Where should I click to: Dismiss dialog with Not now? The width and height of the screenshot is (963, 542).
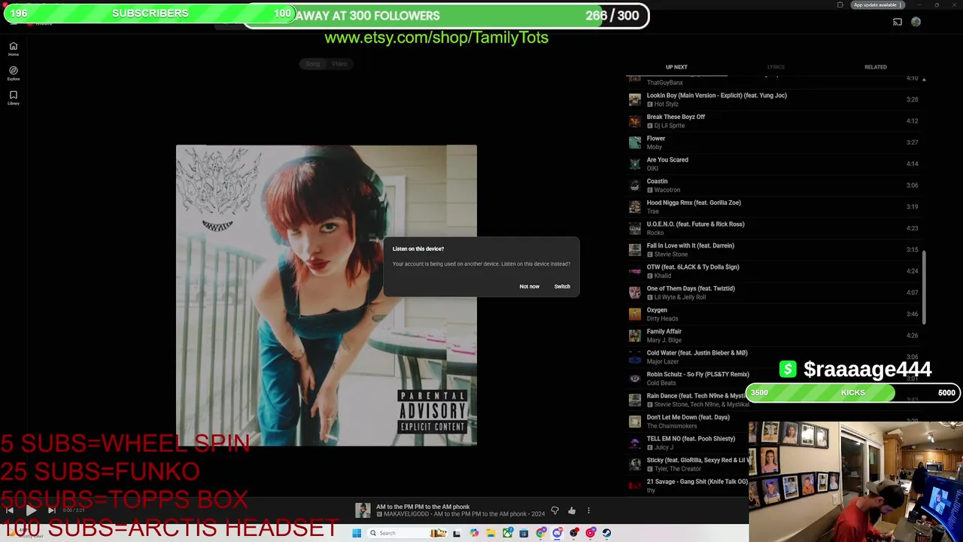[x=529, y=286]
